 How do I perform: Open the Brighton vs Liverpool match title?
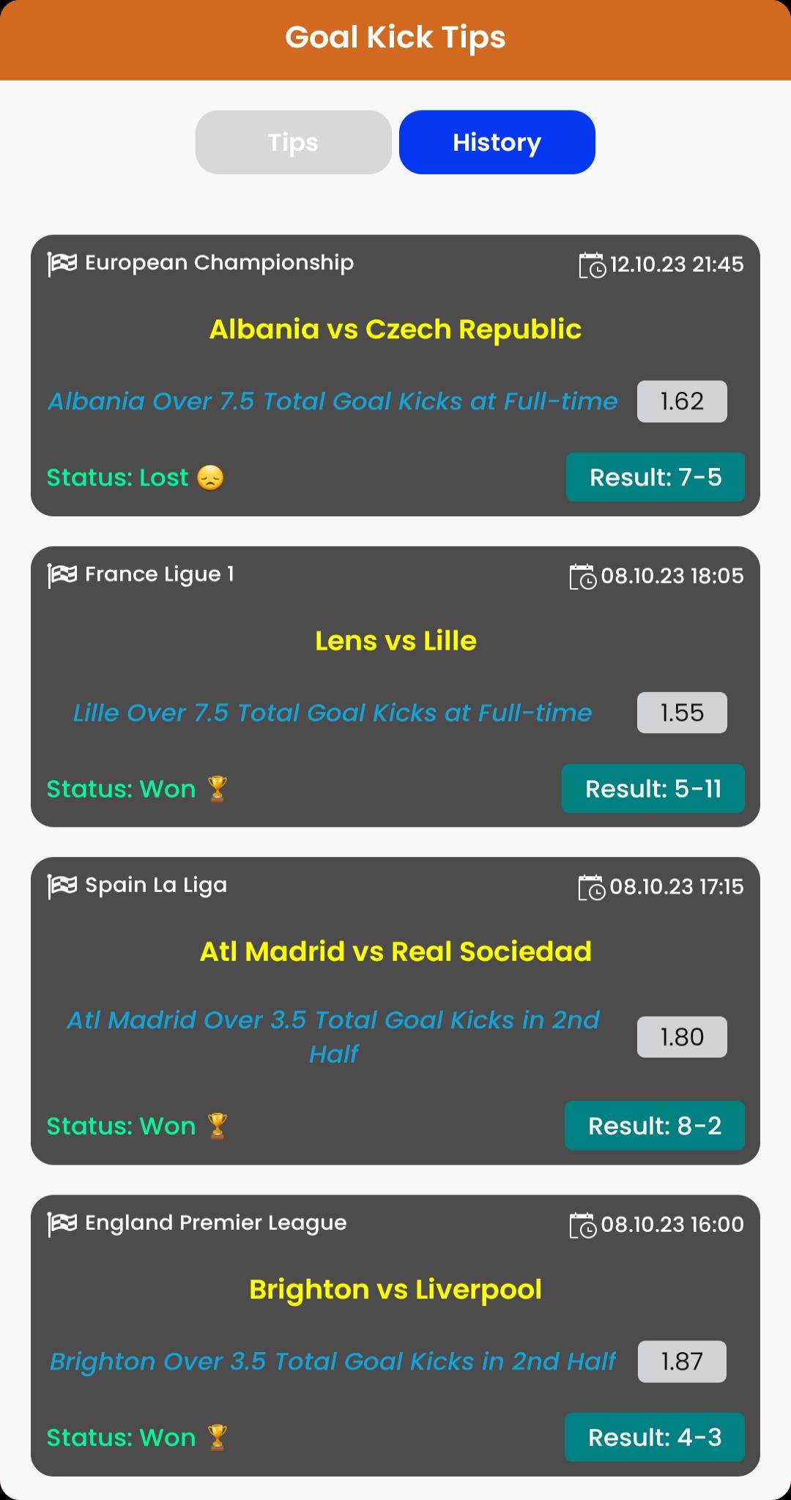coord(395,1290)
